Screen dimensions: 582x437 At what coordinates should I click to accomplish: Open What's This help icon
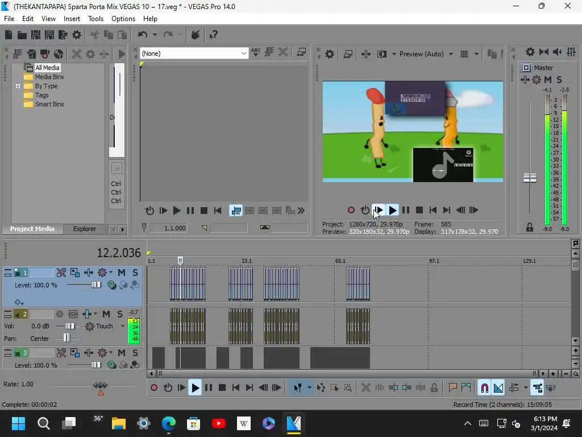(x=214, y=35)
